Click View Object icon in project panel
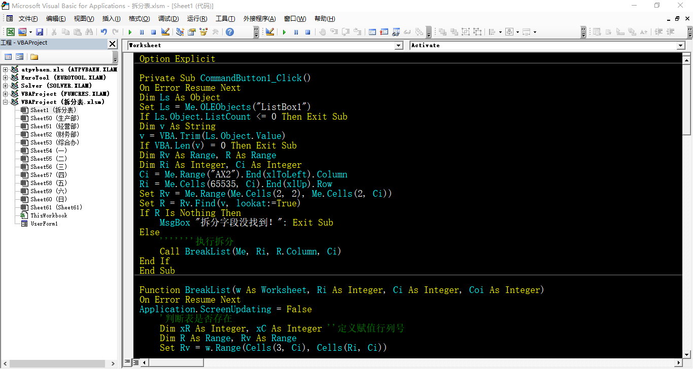Screen dimensions: 693x369 pos(20,57)
